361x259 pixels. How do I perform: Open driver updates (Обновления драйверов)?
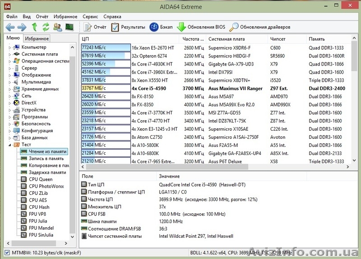coord(259,27)
